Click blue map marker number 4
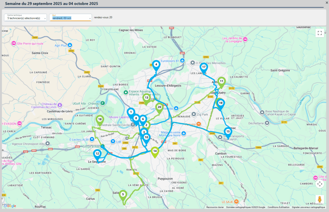 (156, 65)
